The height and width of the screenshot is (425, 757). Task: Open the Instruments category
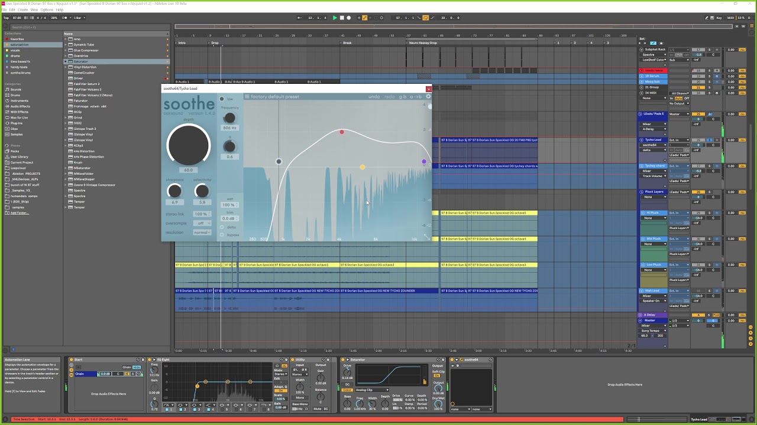19,100
